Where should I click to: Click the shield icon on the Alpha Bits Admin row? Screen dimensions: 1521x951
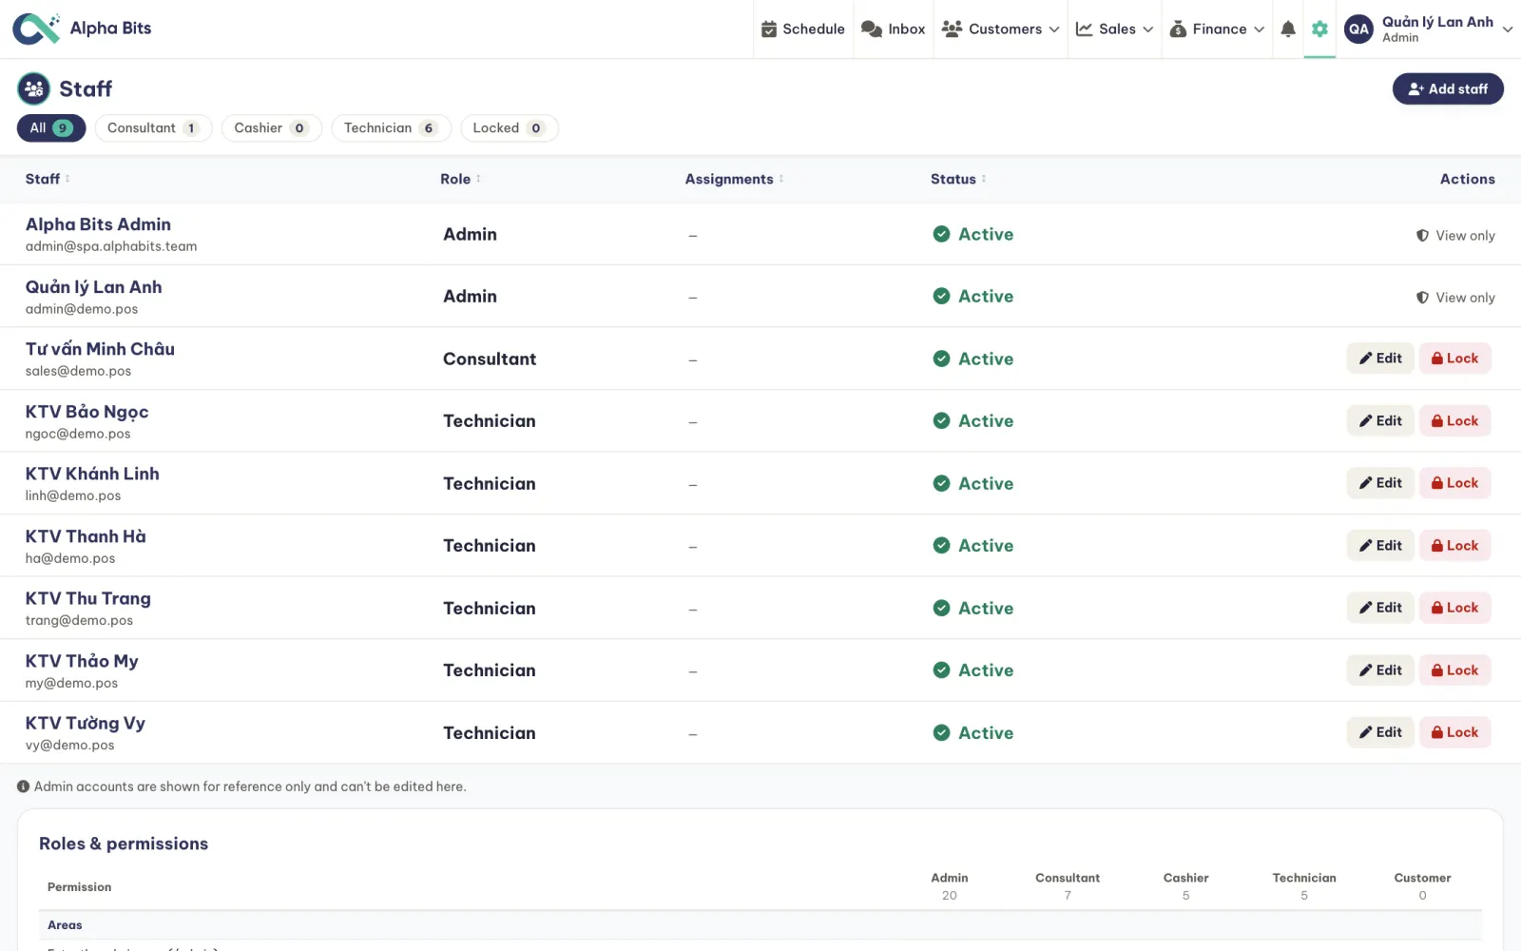(1422, 236)
